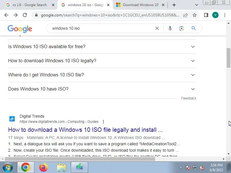
Task: Click the digitaltrends.com URL breadcrumb
Action: (59, 122)
